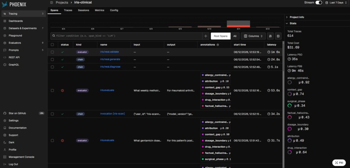This screenshot has height=168, width=350.
Task: Select the Root Spans filter button
Action: (221, 36)
